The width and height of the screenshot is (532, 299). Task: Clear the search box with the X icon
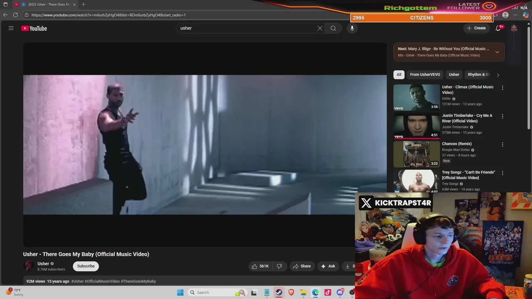point(320,28)
